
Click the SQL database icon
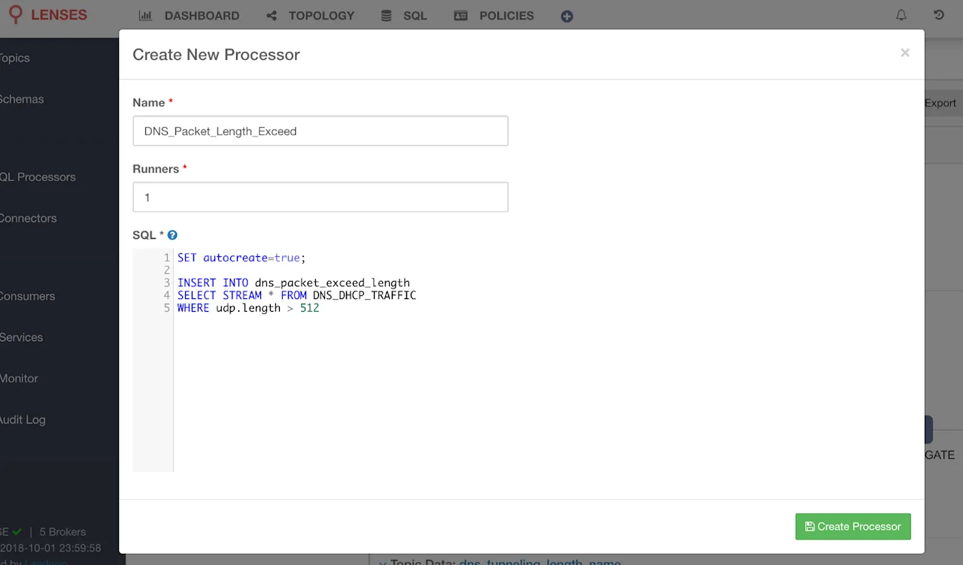(x=386, y=16)
